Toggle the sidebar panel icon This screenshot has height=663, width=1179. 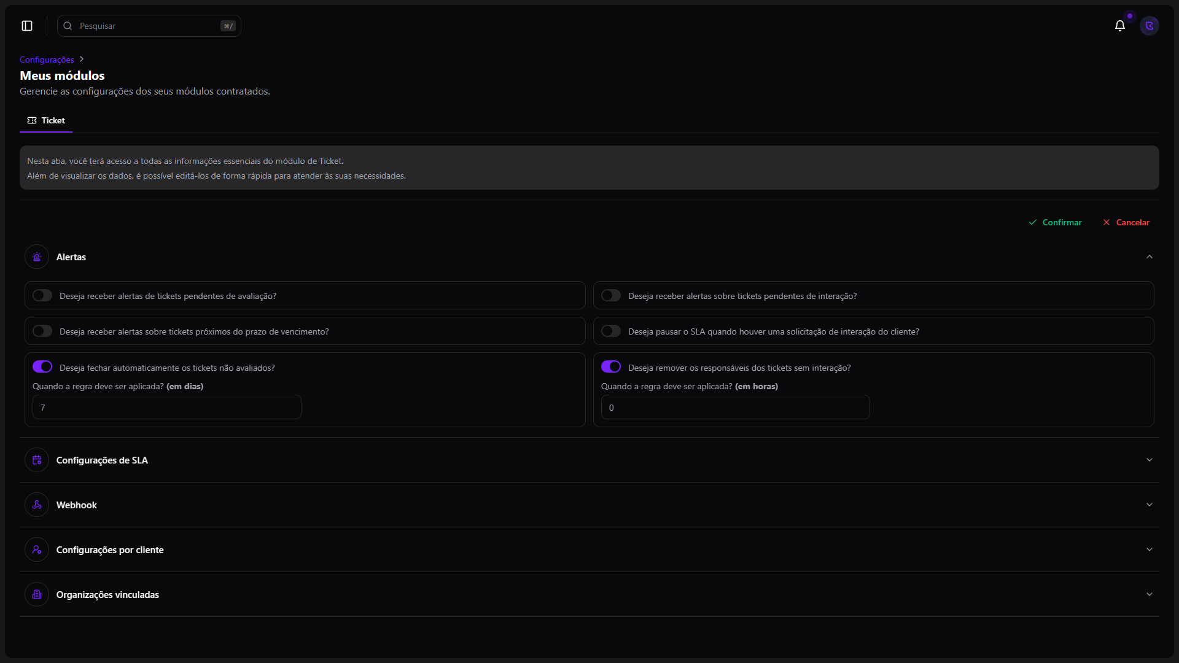click(27, 26)
